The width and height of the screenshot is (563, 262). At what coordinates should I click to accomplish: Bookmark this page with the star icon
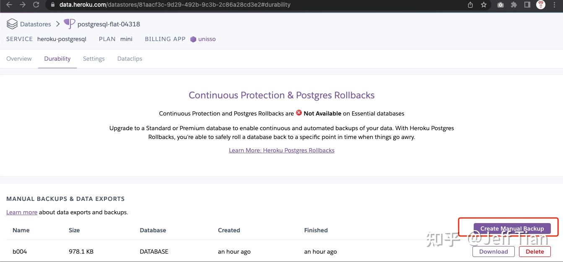point(484,5)
